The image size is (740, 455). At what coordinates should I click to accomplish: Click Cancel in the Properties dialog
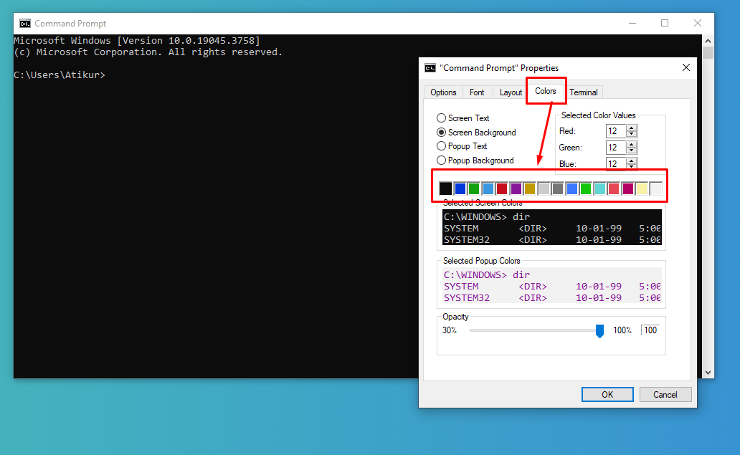point(665,395)
